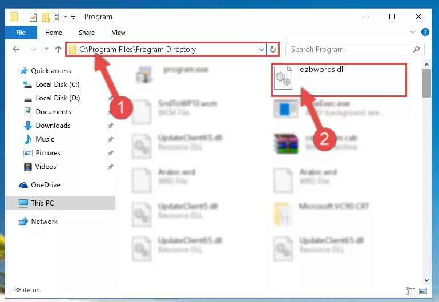The width and height of the screenshot is (439, 302).
Task: Open the Share ribbon tab
Action: click(87, 33)
